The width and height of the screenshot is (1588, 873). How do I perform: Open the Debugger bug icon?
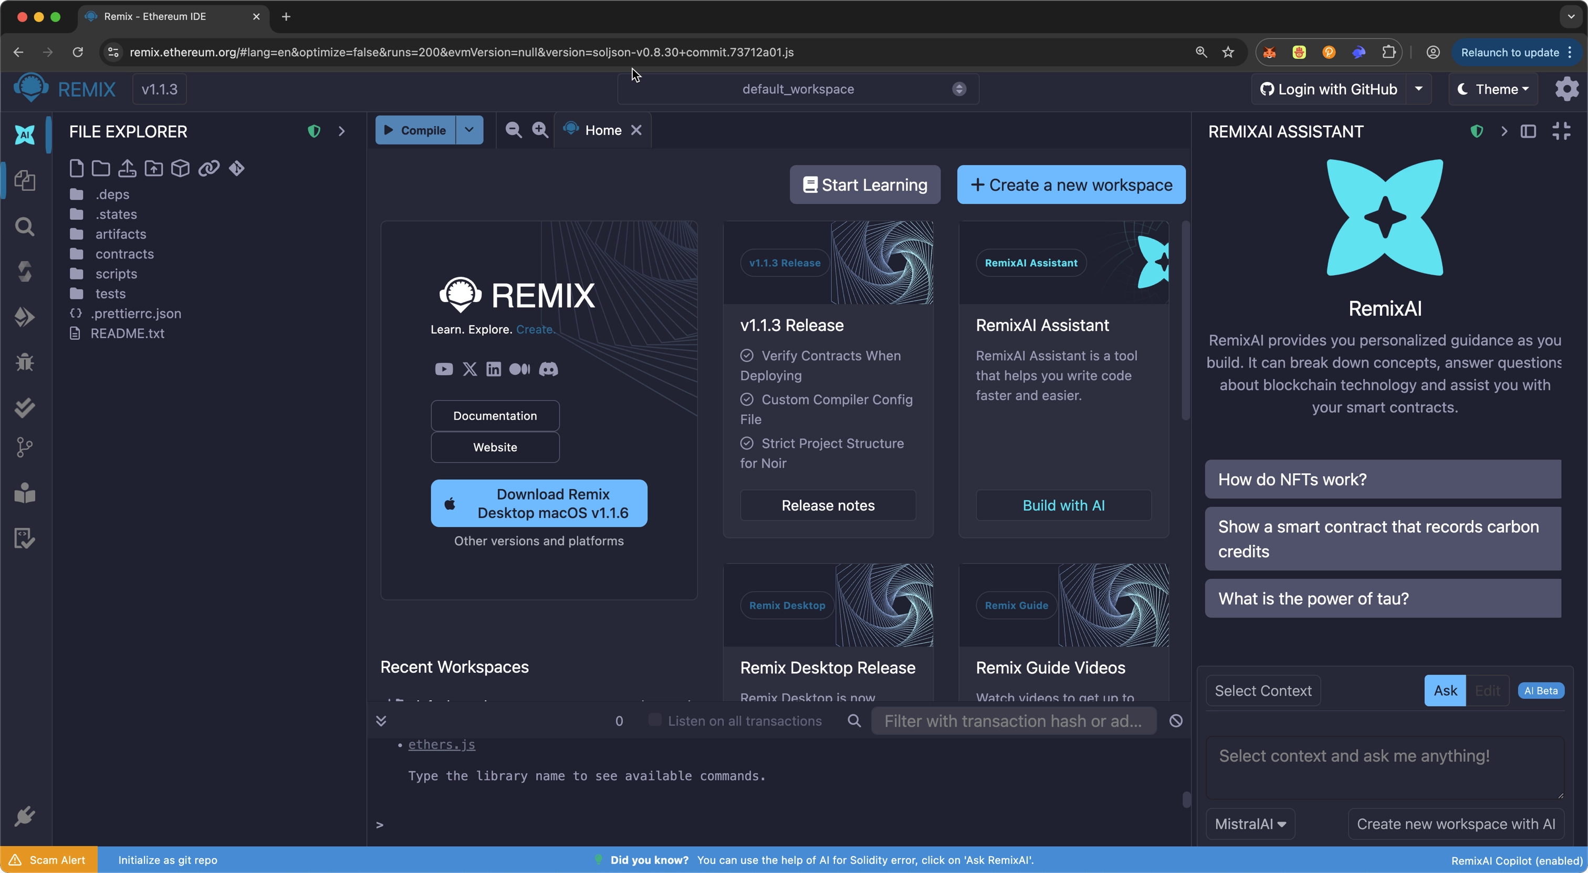point(25,362)
